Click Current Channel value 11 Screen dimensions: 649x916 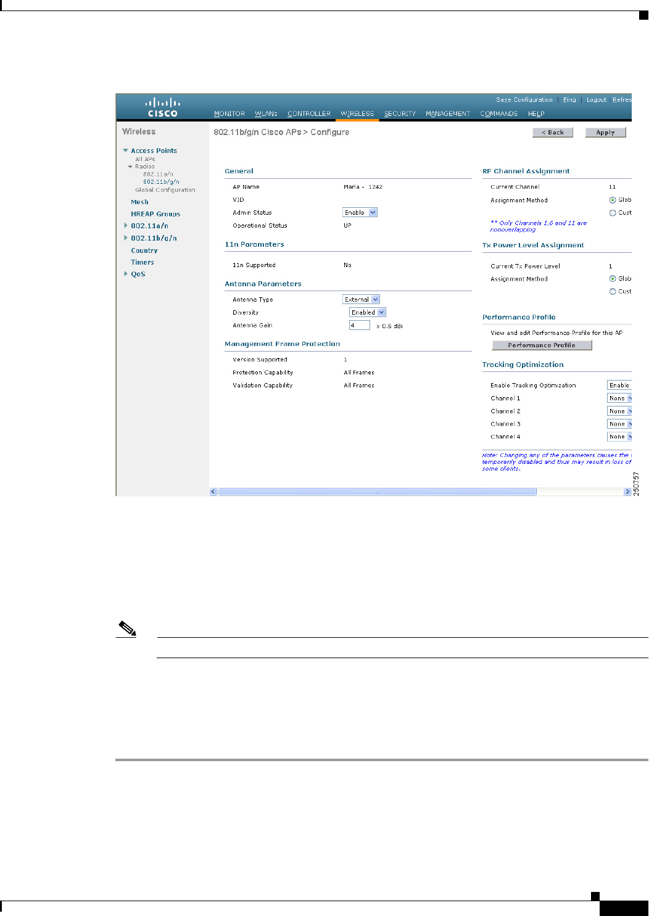[x=612, y=187]
